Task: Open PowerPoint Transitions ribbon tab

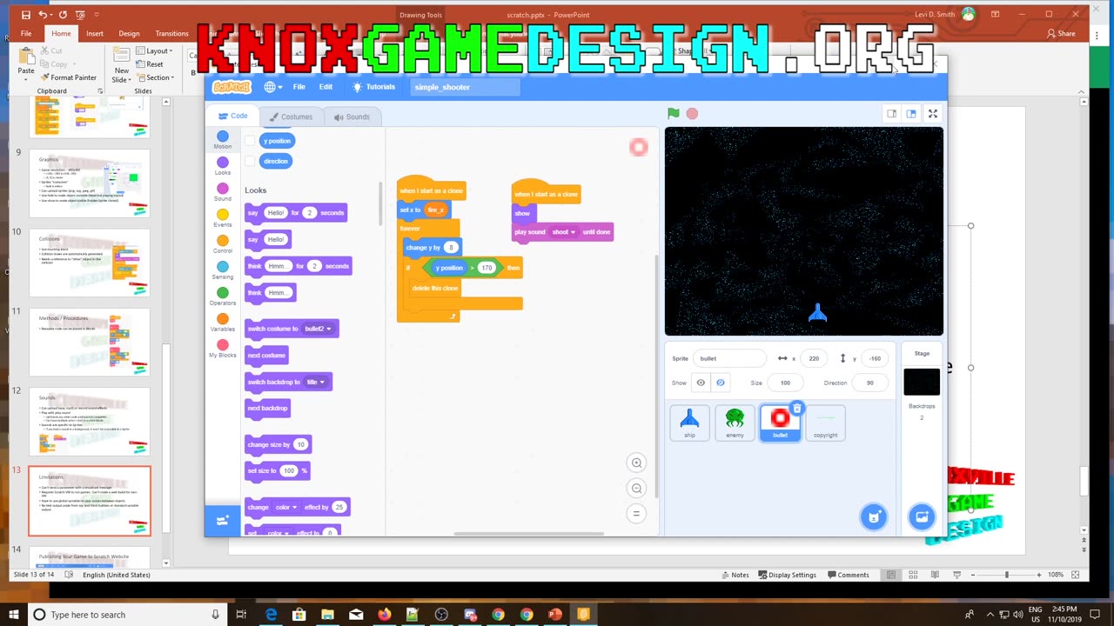Action: pyautogui.click(x=171, y=33)
